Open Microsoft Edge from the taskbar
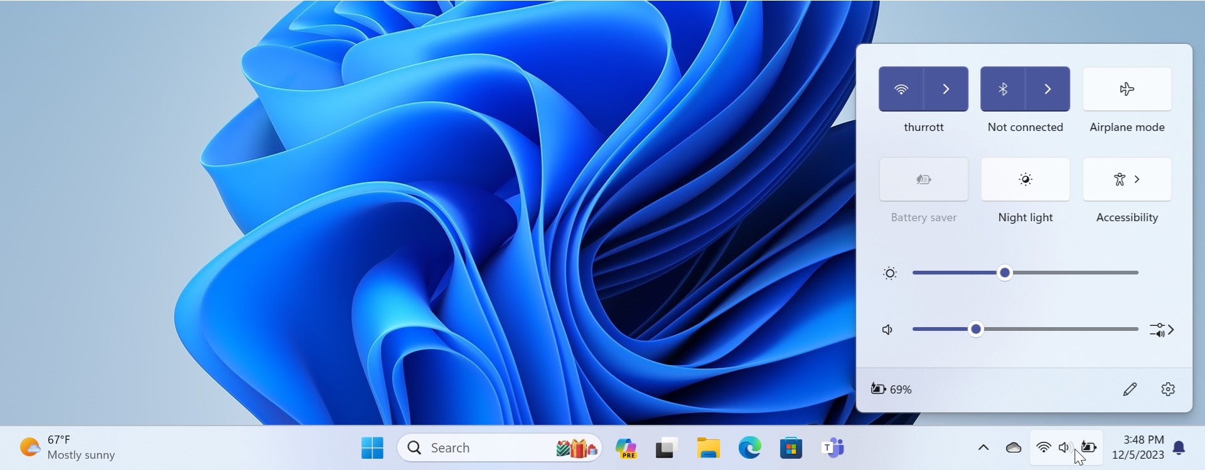Viewport: 1205px width, 470px height. pos(749,448)
